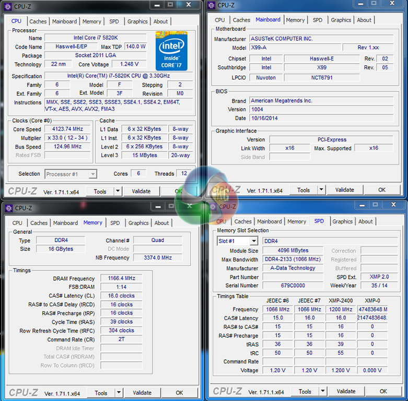Click OK in the SPD window
The width and height of the screenshot is (408, 401).
[383, 392]
